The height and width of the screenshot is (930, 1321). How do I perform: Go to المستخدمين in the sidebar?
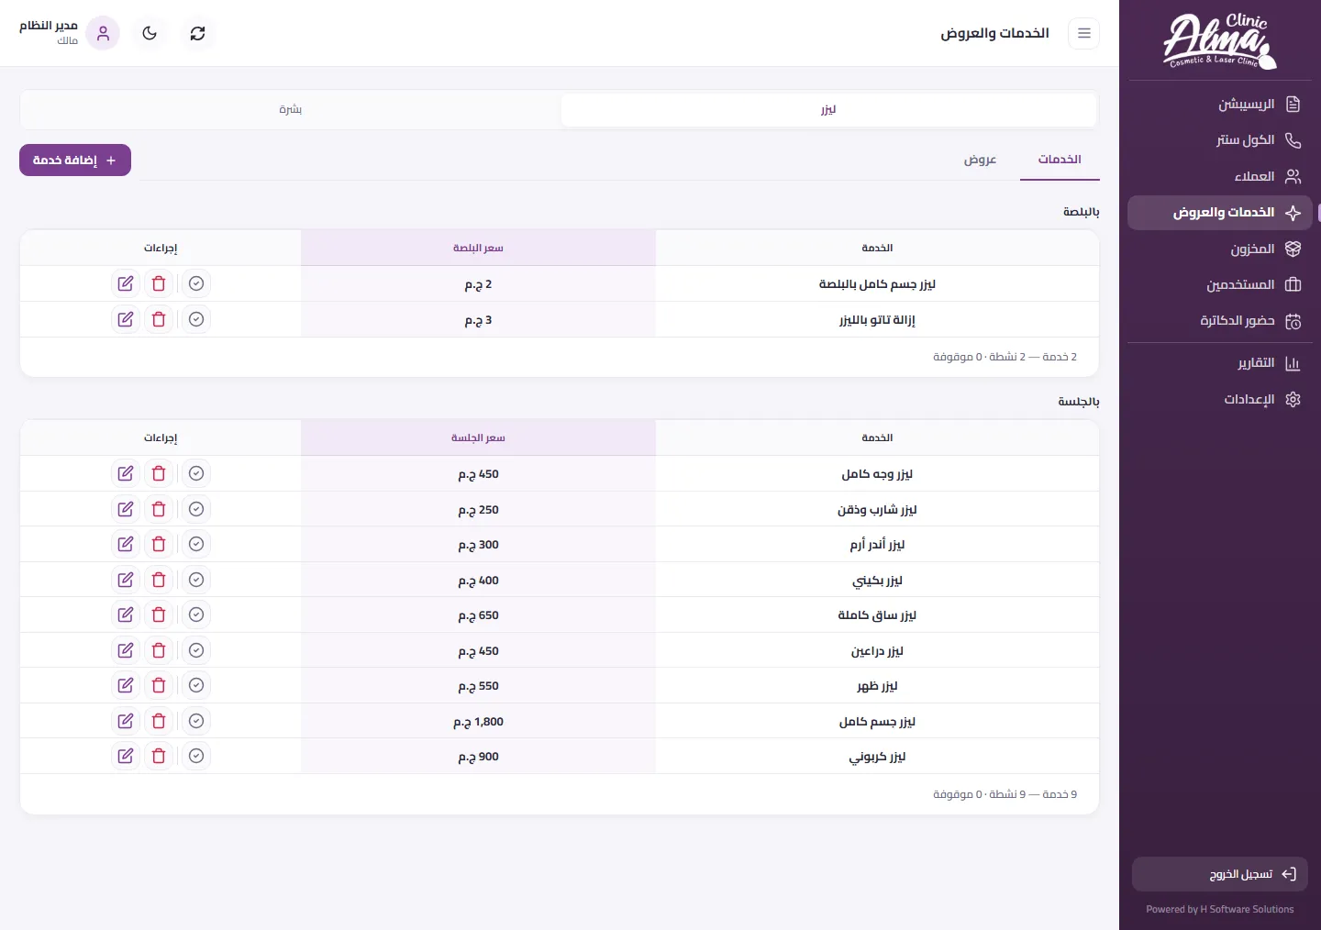pos(1220,284)
